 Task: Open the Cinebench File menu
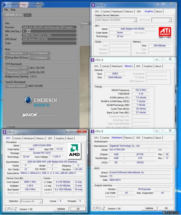6,10
